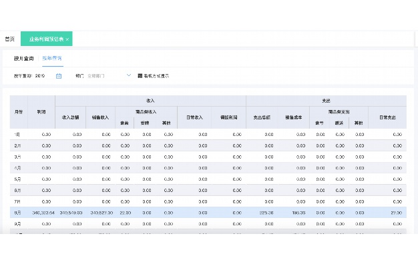Image resolution: width=418 pixels, height=264 pixels.
Task: Close the 业务利润预估表 tab
Action: click(x=67, y=39)
